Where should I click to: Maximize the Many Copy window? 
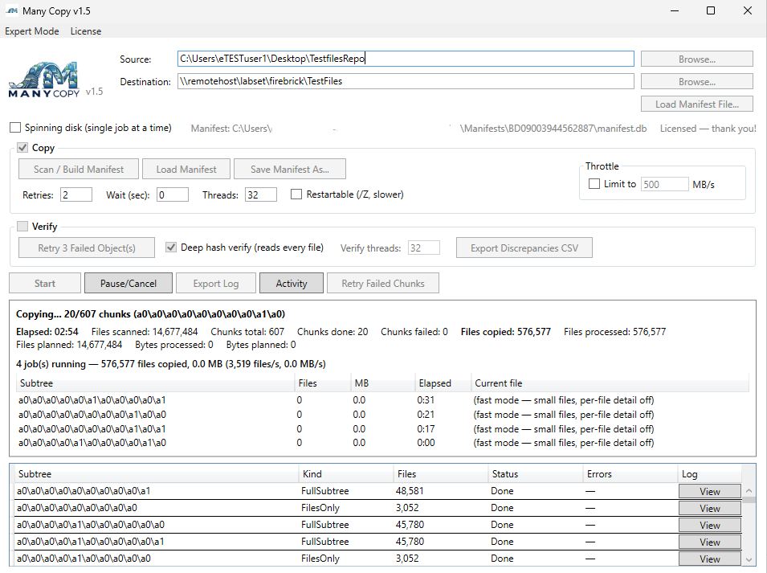pyautogui.click(x=711, y=10)
